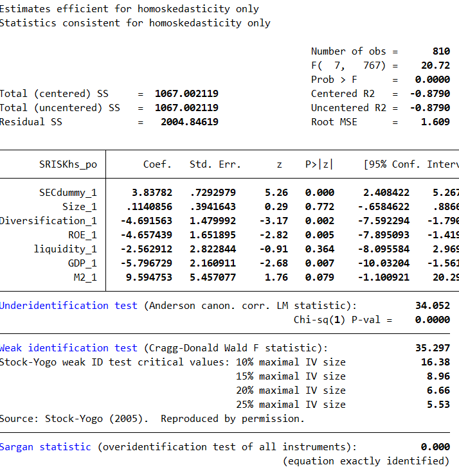Open the Sargan statistic link
459x474 pixels.
pyautogui.click(x=46, y=446)
